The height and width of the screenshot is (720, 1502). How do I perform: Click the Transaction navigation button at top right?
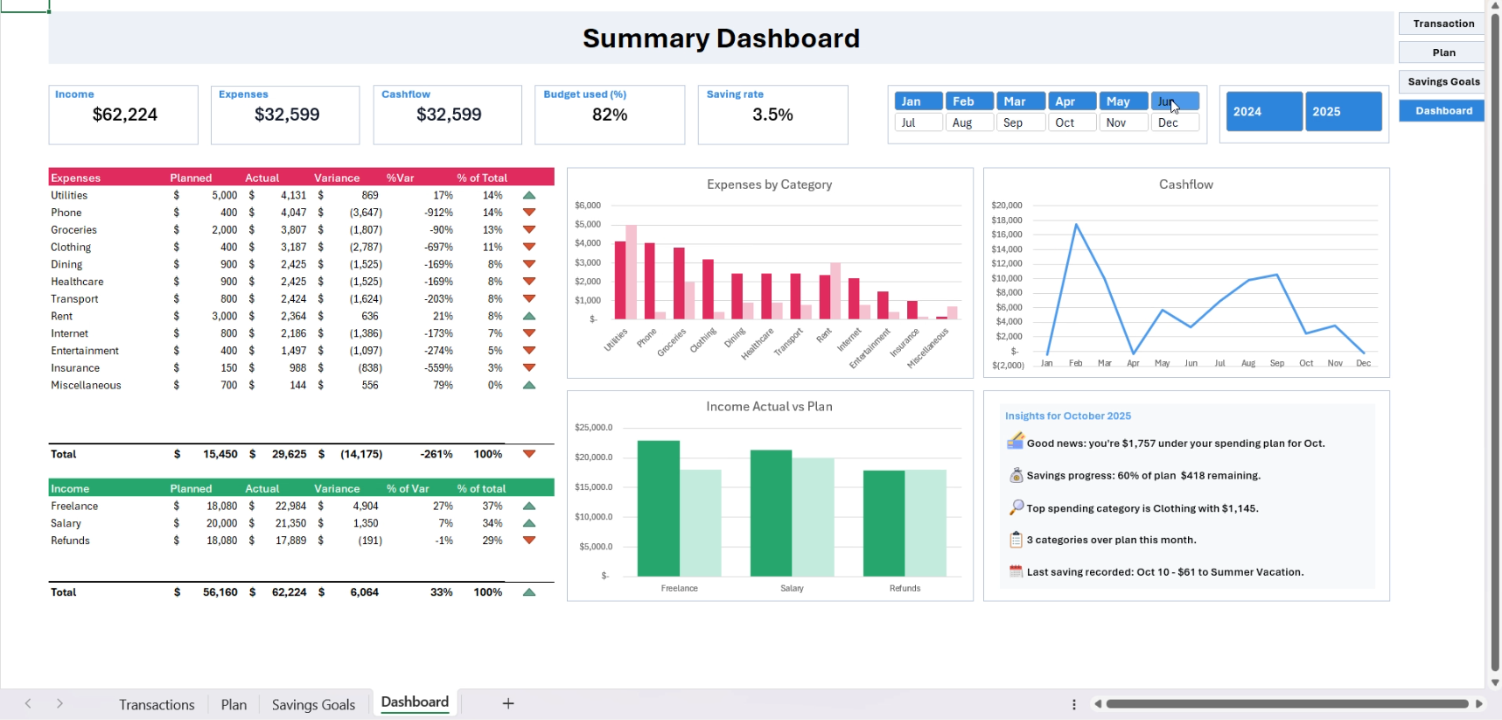coord(1443,24)
